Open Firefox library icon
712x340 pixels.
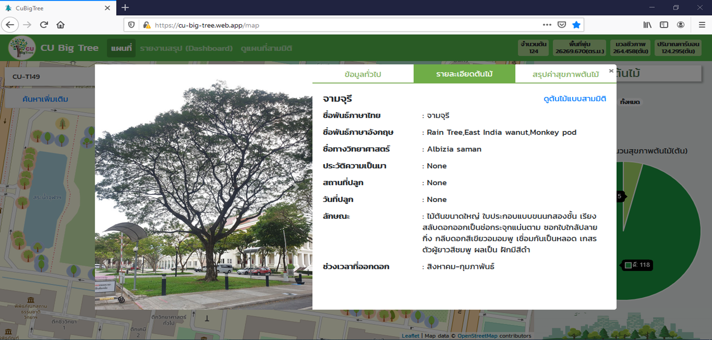(x=647, y=25)
